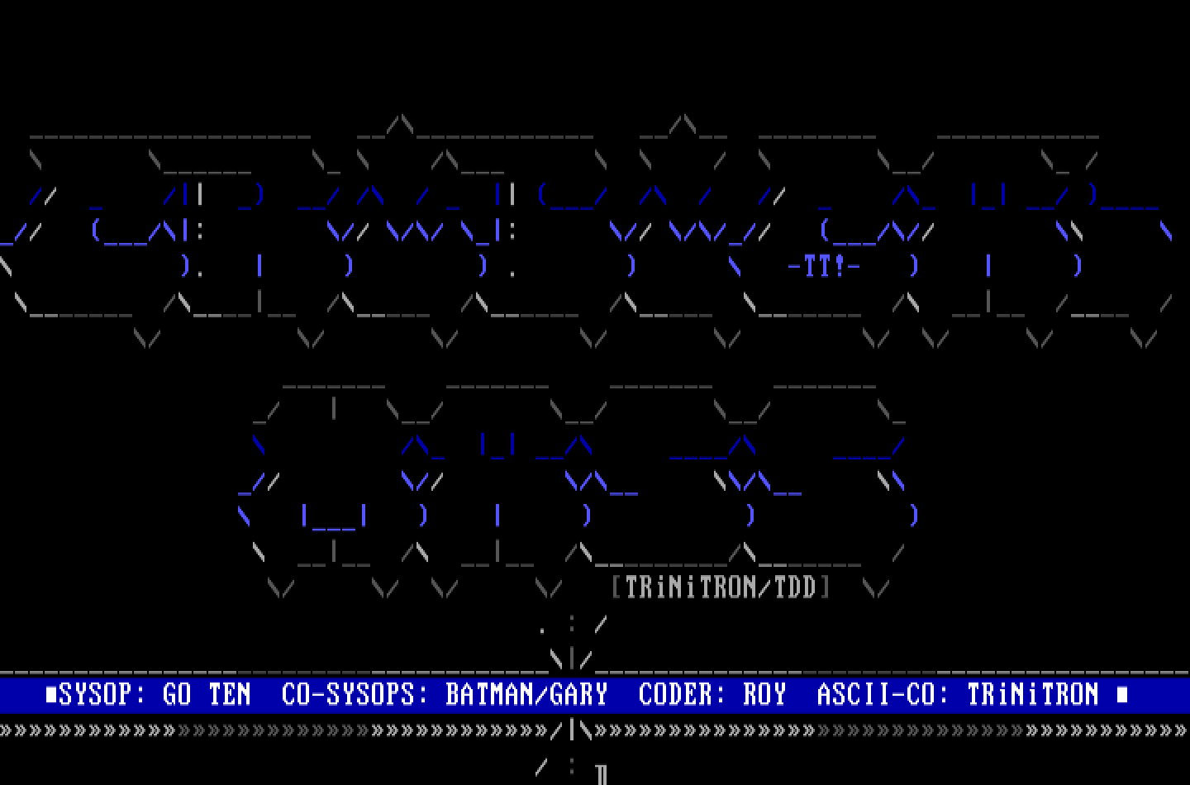This screenshot has width=1190, height=785.
Task: Click the chevron strip left of the center divider
Action: 273,730
